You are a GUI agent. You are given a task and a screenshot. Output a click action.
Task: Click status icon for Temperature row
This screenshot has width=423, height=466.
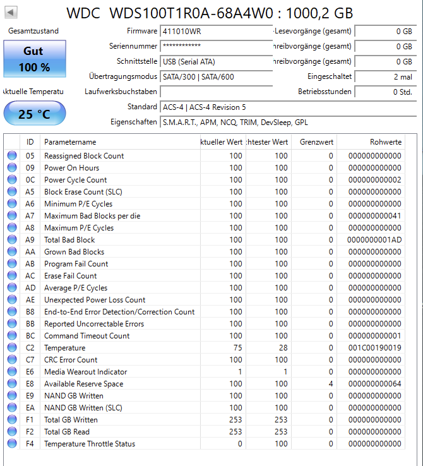tap(12, 347)
